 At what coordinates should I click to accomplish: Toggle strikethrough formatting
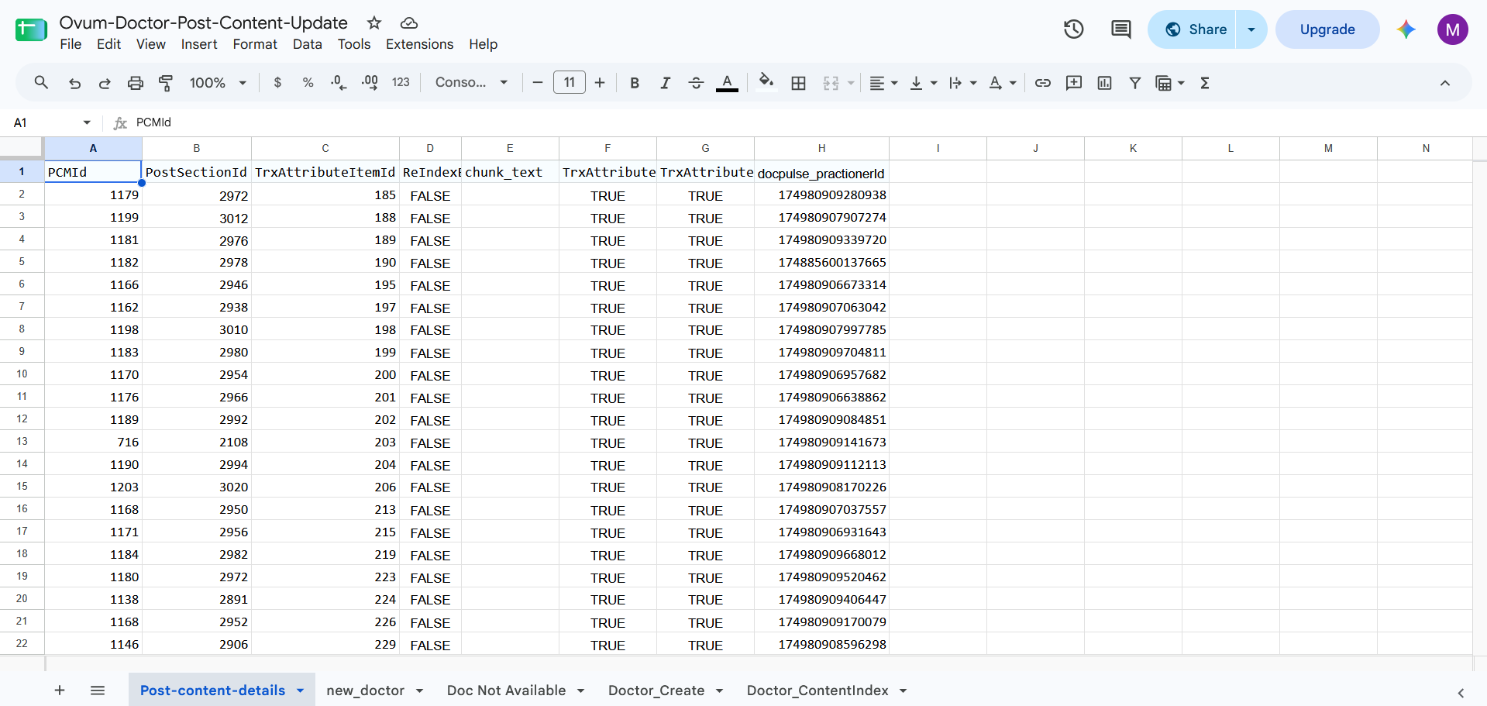(696, 83)
